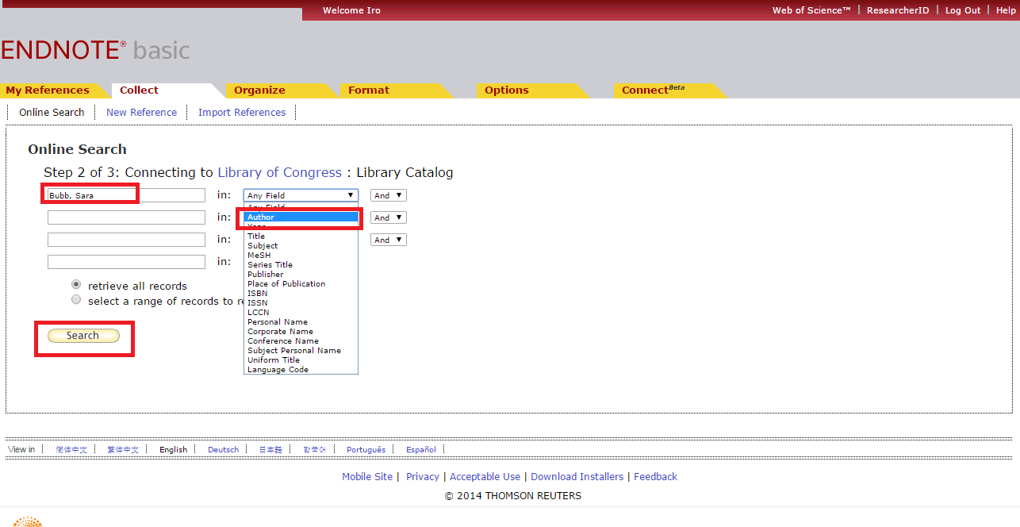1020x527 pixels.
Task: Choose ISSN in the field list
Action: (x=301, y=303)
